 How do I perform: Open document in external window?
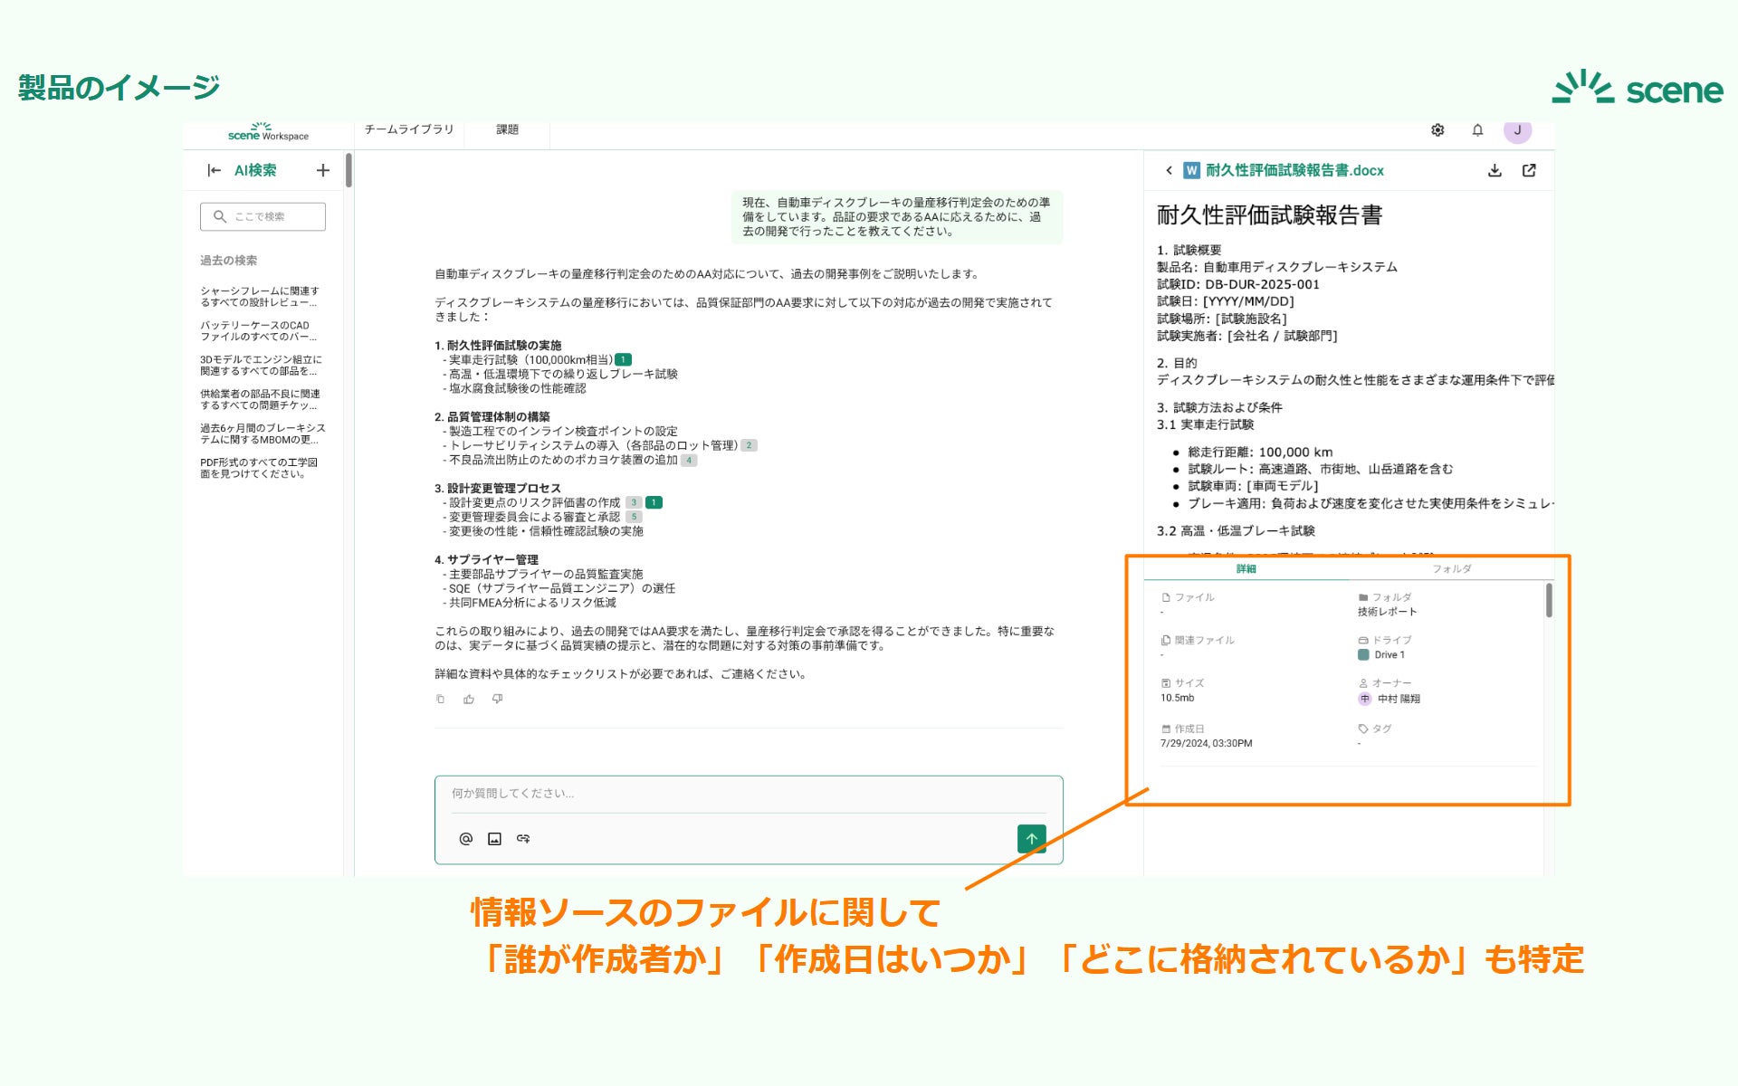1529,170
